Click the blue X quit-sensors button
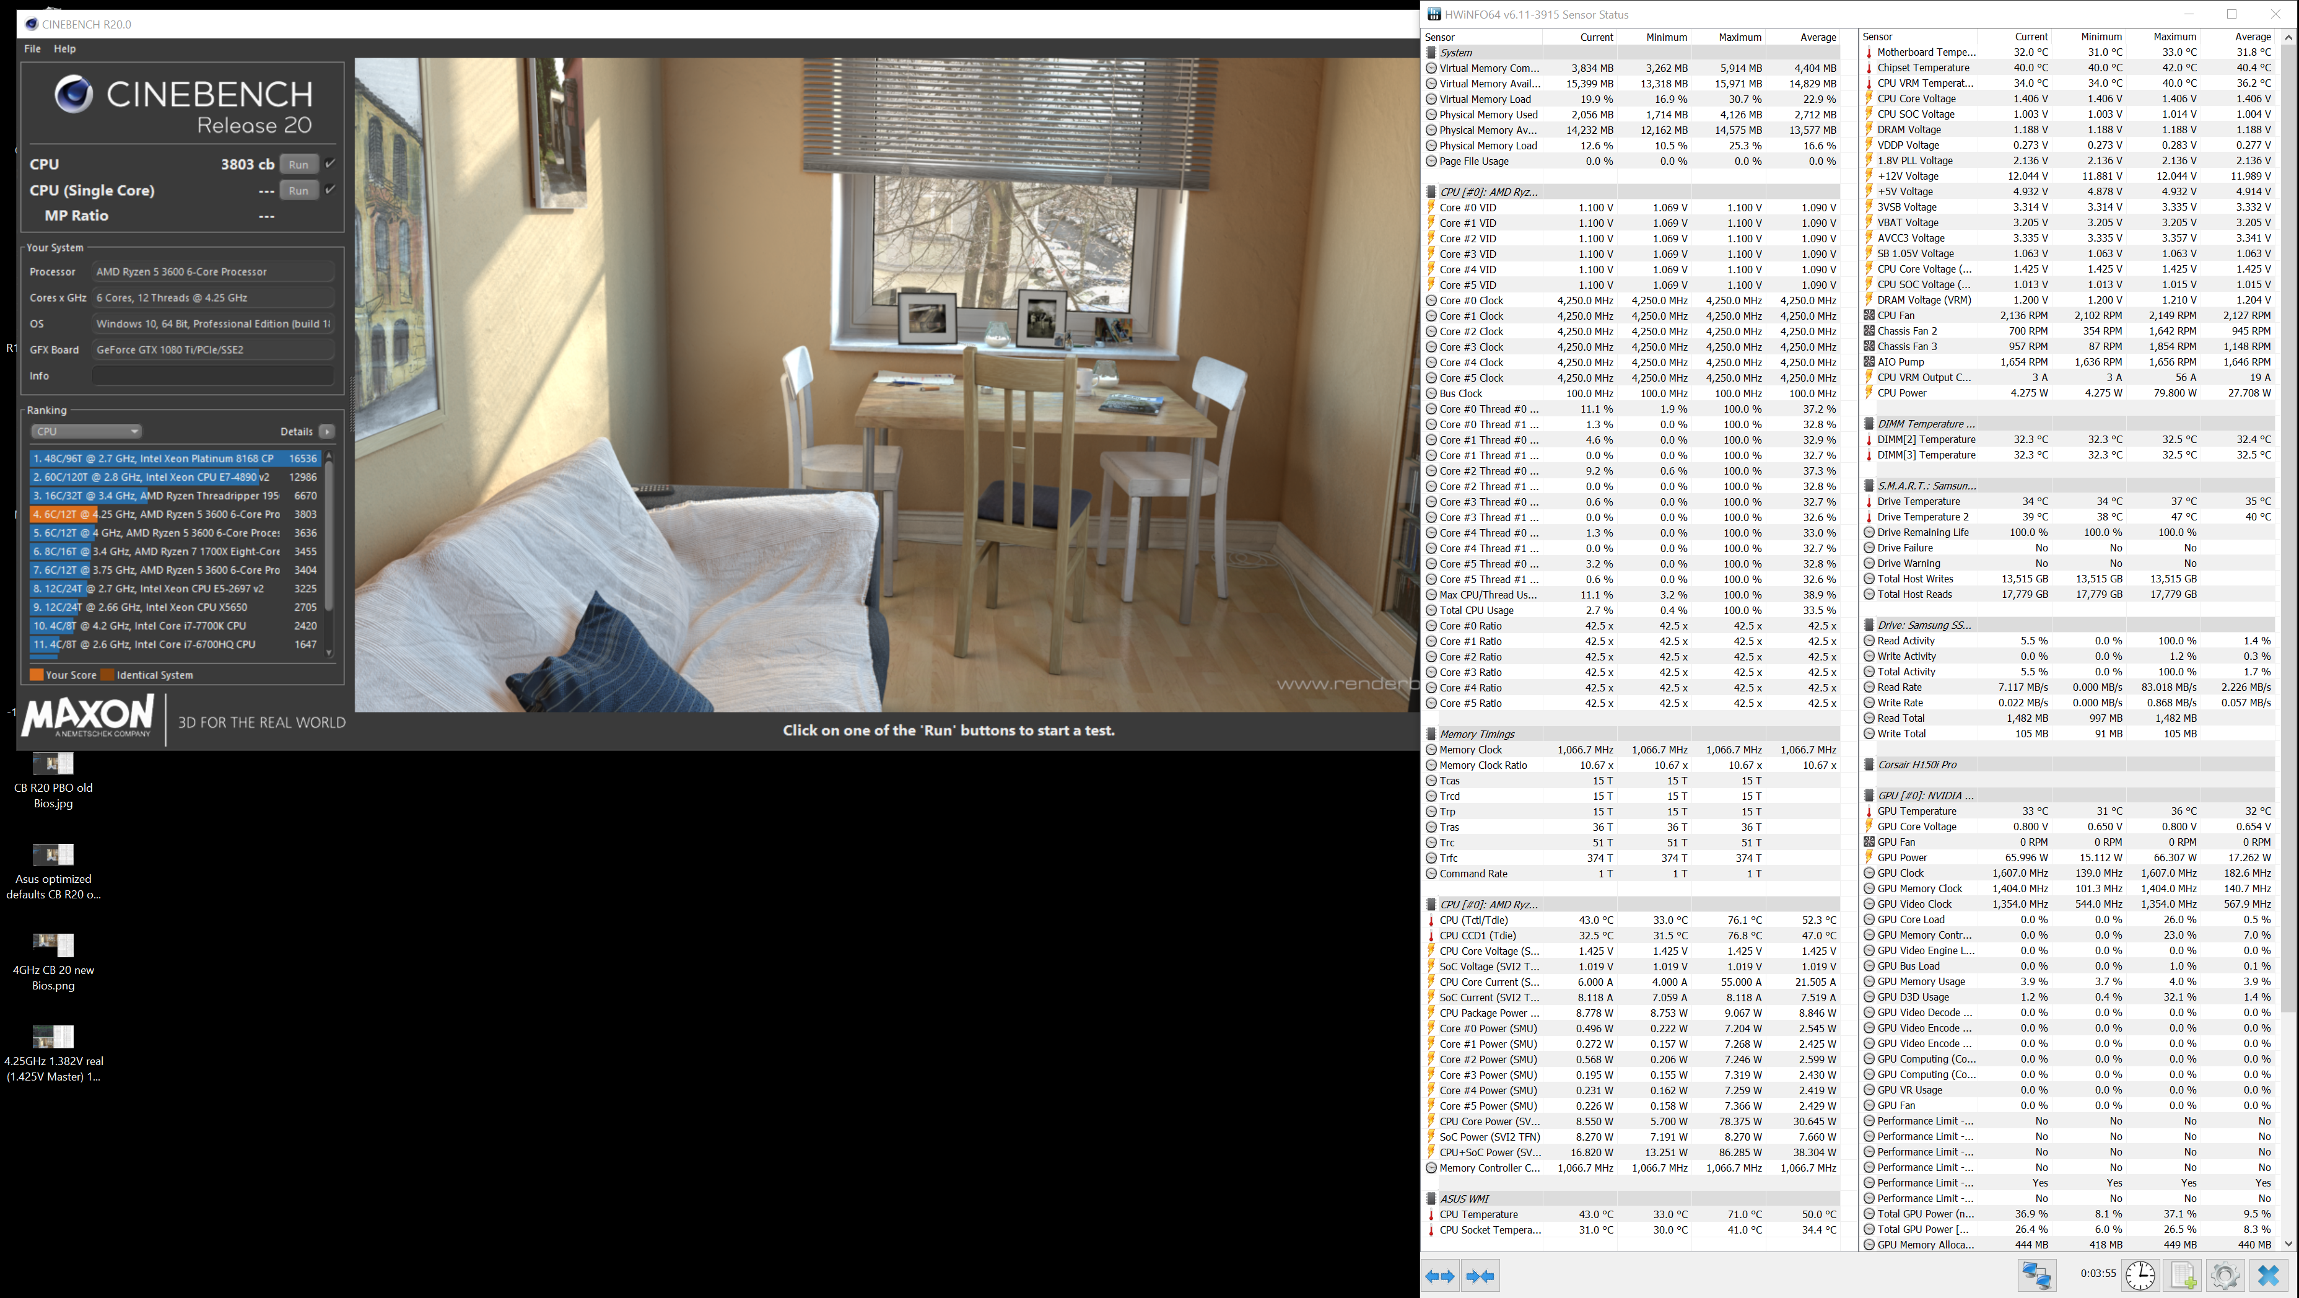Viewport: 2299px width, 1298px height. click(2268, 1275)
